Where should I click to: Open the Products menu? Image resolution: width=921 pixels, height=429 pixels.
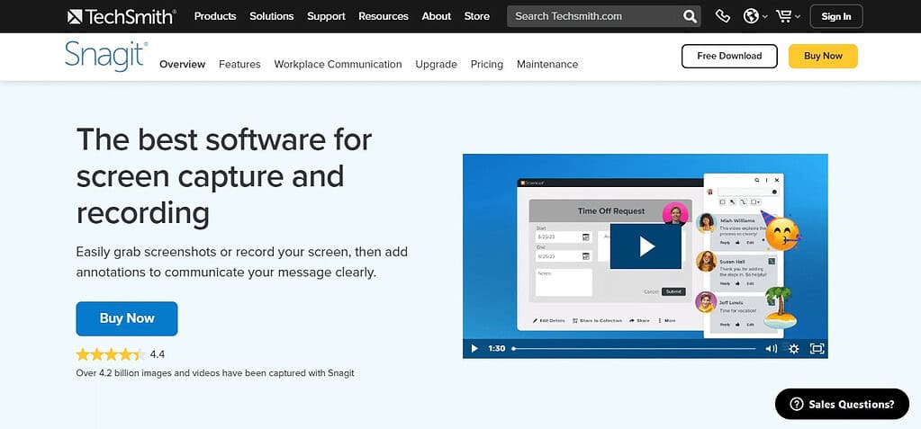coord(215,16)
